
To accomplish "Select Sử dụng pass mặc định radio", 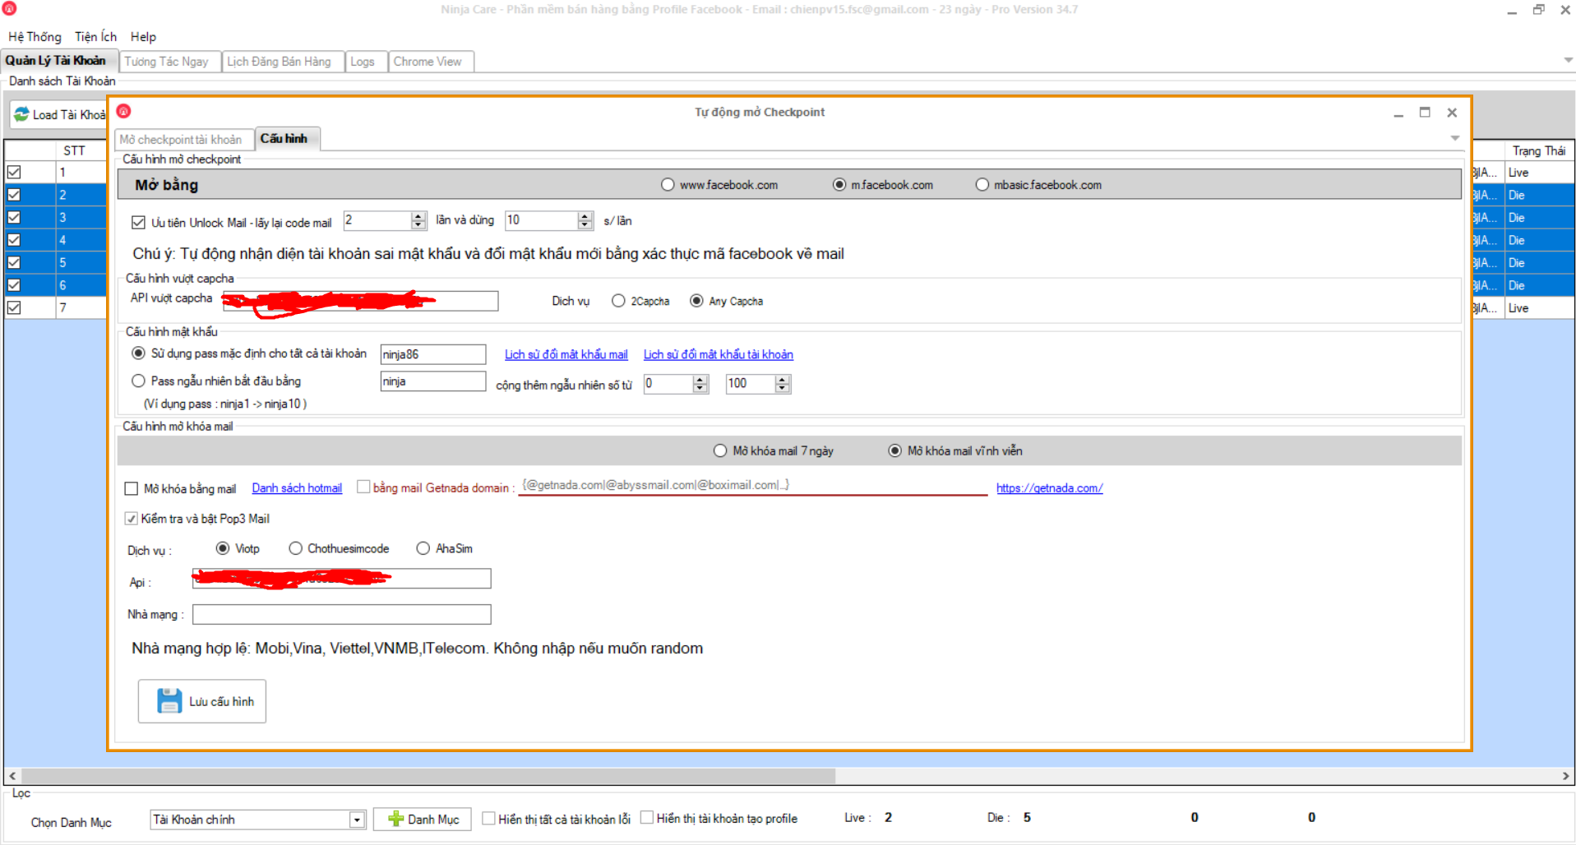I will [138, 353].
